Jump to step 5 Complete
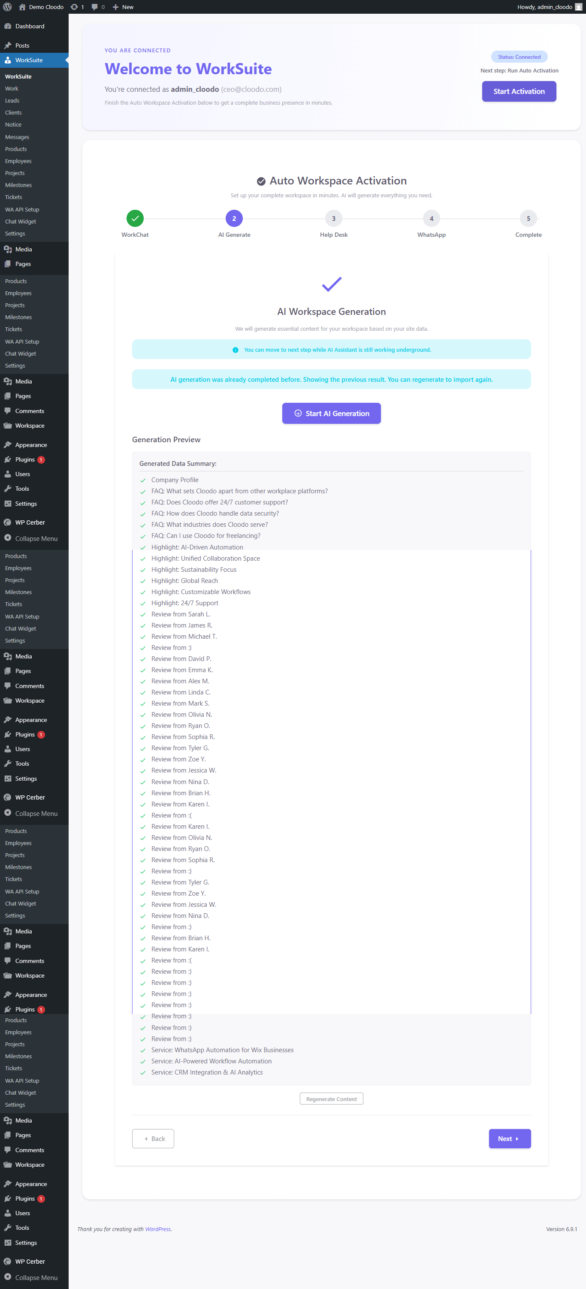This screenshot has width=586, height=1289. [529, 219]
